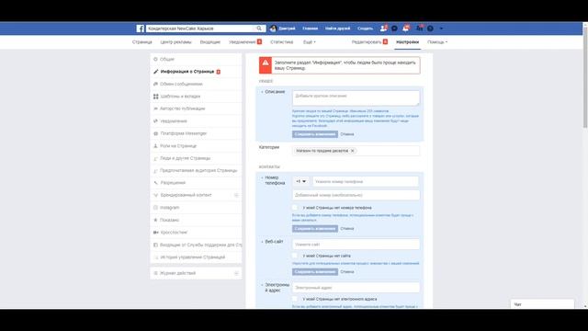Open the Messenger icon in top bar

pyautogui.click(x=394, y=29)
